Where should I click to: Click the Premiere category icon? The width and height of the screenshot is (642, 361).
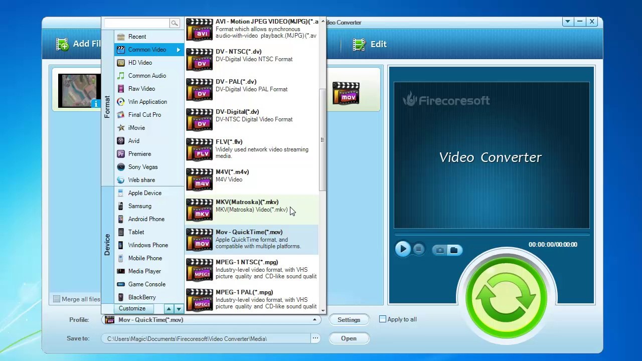[121, 154]
